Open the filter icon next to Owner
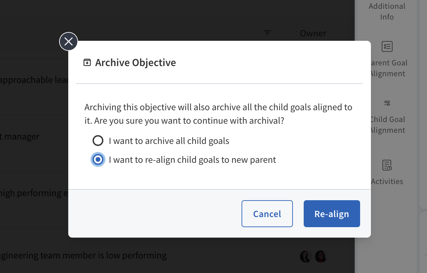This screenshot has height=273, width=427. (268, 33)
